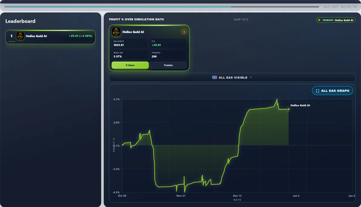Click the Jan 5 date axis label
Viewport: 361px width, 207px height.
tap(296, 196)
